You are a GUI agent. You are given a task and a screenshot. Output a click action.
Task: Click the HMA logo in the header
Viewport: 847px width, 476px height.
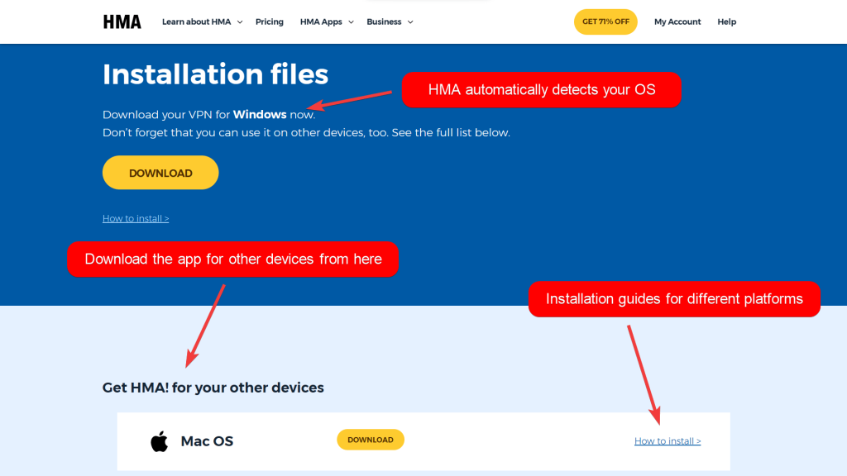pos(122,22)
